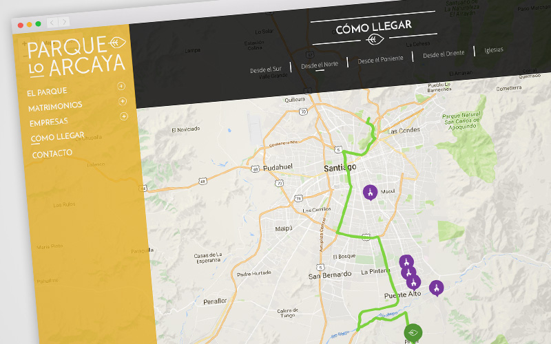Click the green leaf park destination marker
This screenshot has width=551, height=344.
[x=413, y=332]
